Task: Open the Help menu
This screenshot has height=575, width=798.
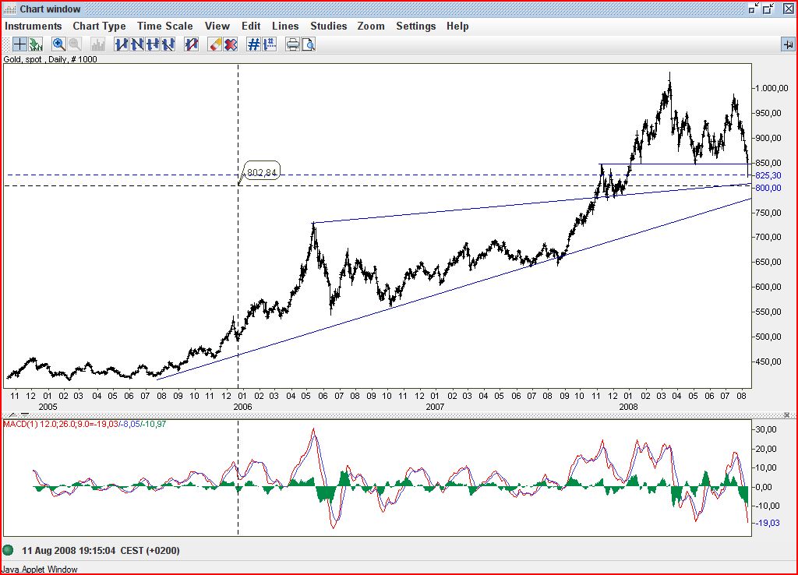Action: 457,26
